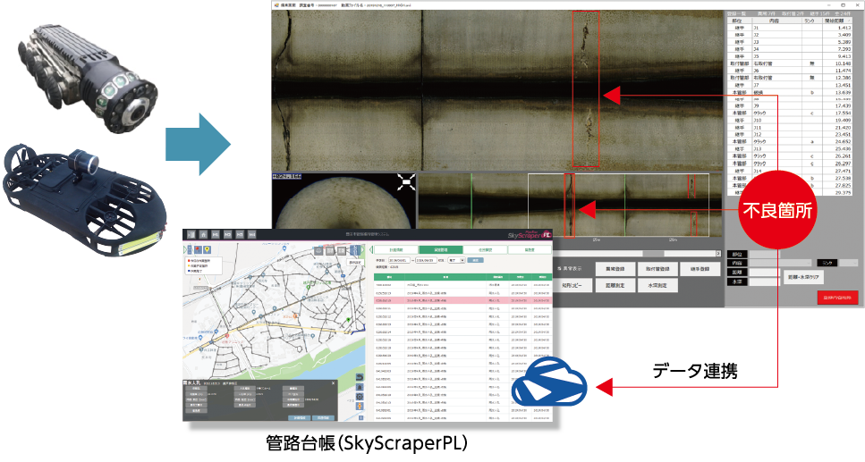This screenshot has width=865, height=462.
Task: Select the yellow map pin tool
Action: point(208,249)
